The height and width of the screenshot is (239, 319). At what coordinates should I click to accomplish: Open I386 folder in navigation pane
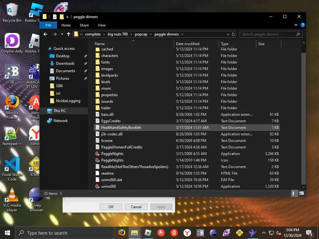59,86
